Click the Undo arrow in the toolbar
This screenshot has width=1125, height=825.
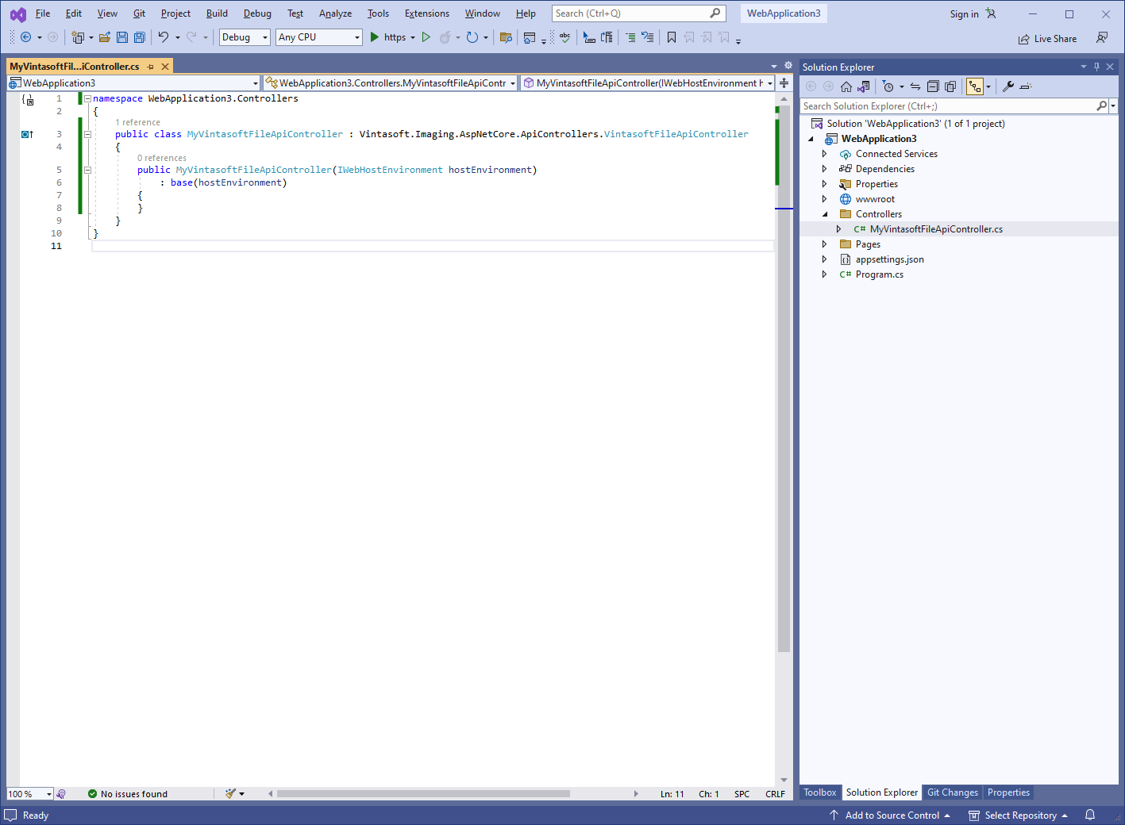164,37
